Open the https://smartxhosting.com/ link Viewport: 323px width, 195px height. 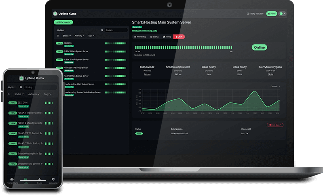[145, 31]
